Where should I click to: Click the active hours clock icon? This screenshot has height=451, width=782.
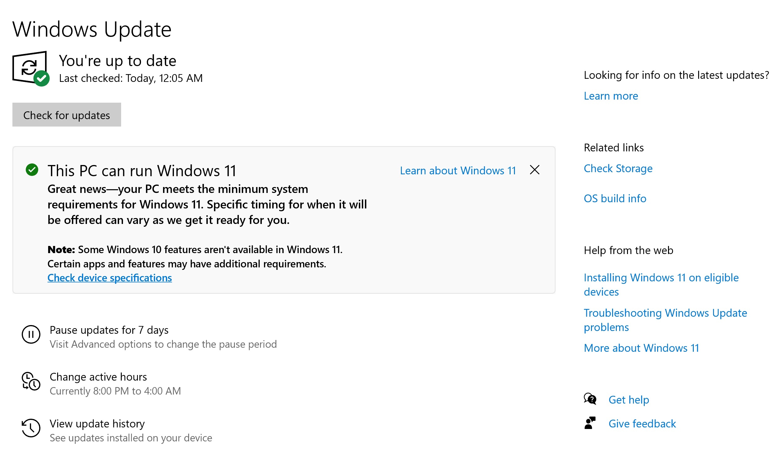coord(31,381)
